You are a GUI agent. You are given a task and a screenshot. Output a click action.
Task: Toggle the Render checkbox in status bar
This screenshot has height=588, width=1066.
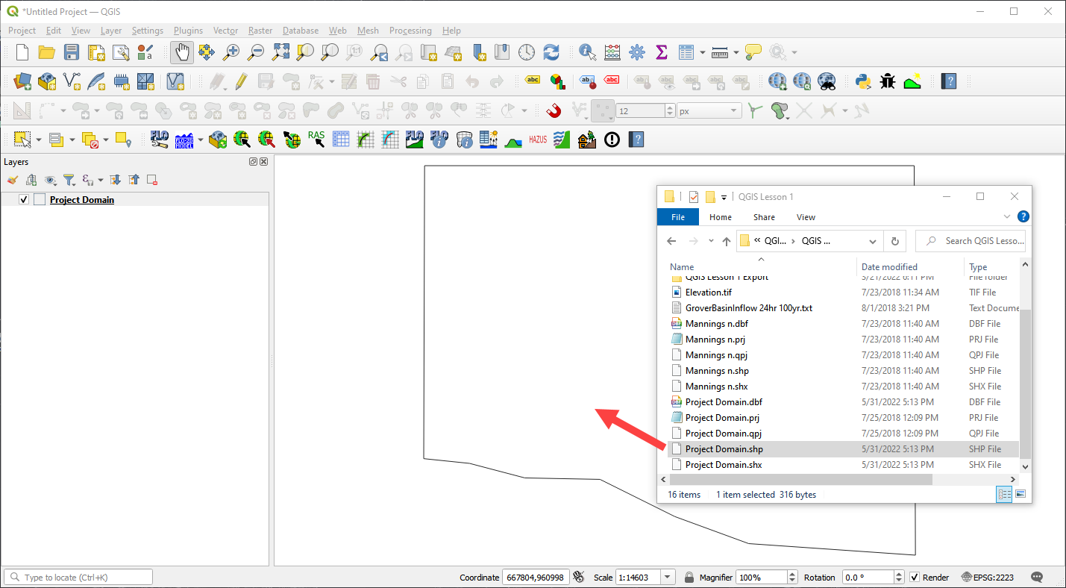915,578
